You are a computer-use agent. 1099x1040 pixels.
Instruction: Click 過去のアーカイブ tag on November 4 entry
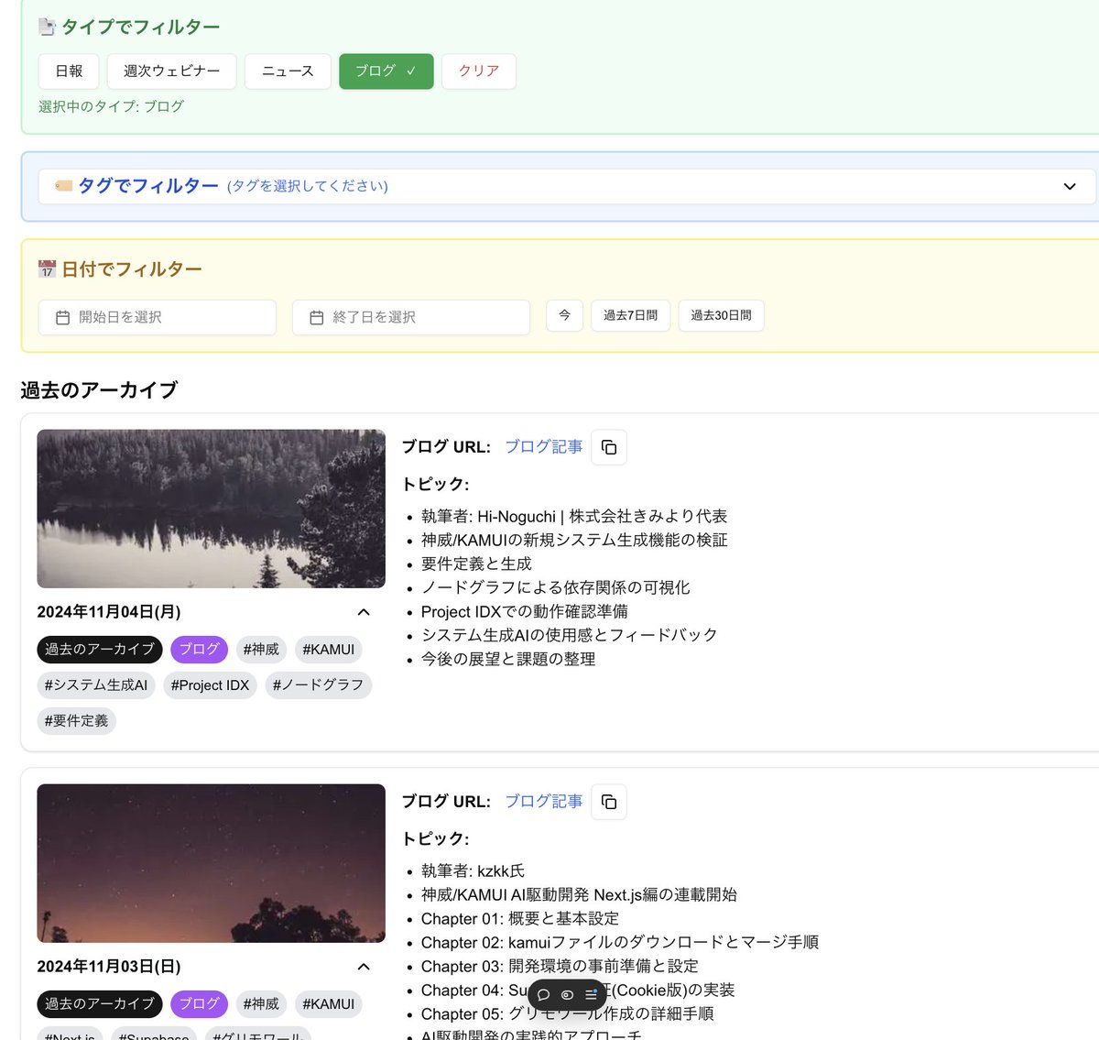click(100, 650)
